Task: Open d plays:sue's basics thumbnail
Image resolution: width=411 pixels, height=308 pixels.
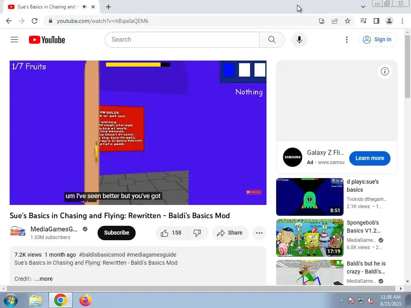Action: (309, 197)
